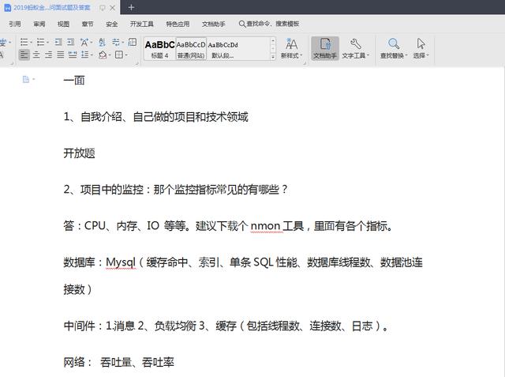Click the text 网络： 吞吐量、吞吐率
This screenshot has width=505, height=377.
coord(118,362)
